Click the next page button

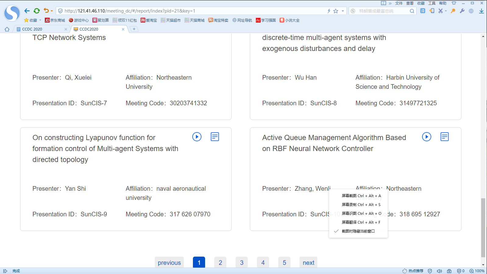click(308, 262)
